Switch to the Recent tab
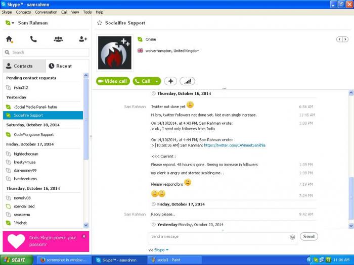 (x=67, y=66)
